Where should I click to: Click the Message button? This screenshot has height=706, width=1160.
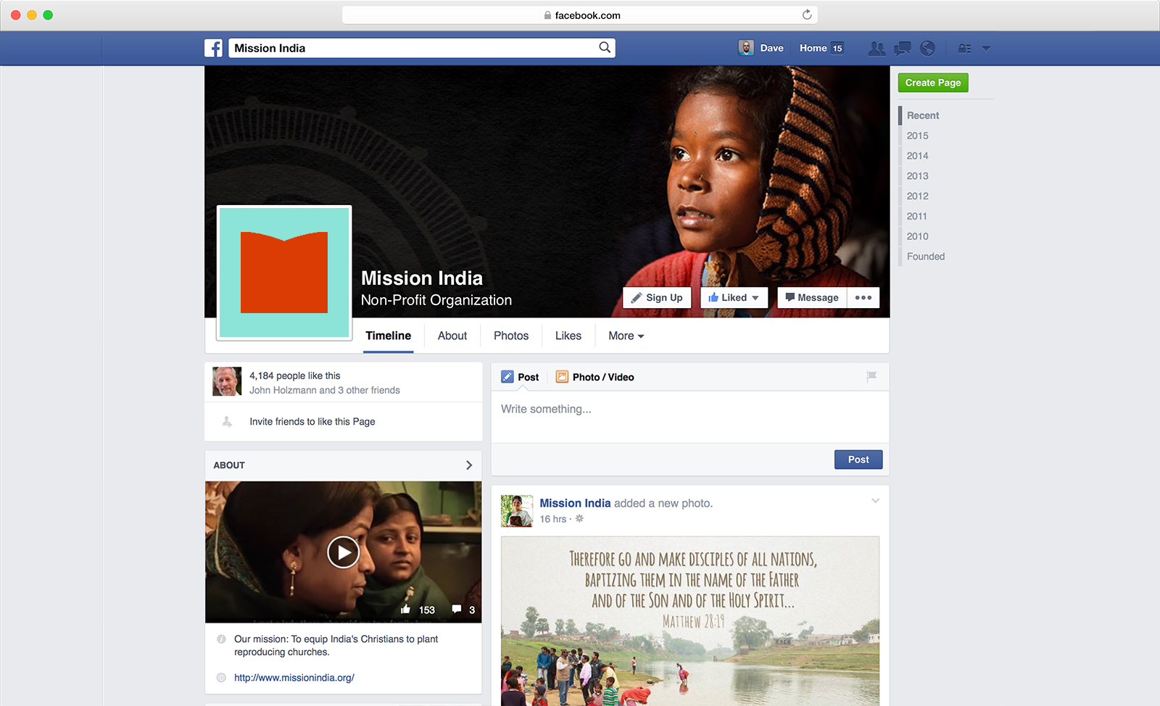pyautogui.click(x=812, y=298)
